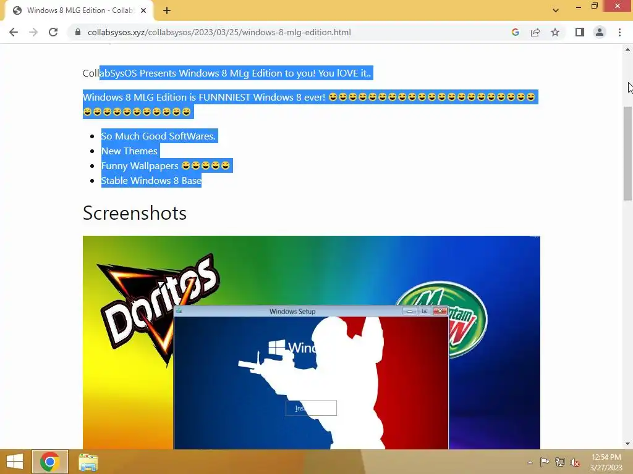Click the muted volume tray icon
Viewport: 633px width, 474px height.
click(x=575, y=462)
